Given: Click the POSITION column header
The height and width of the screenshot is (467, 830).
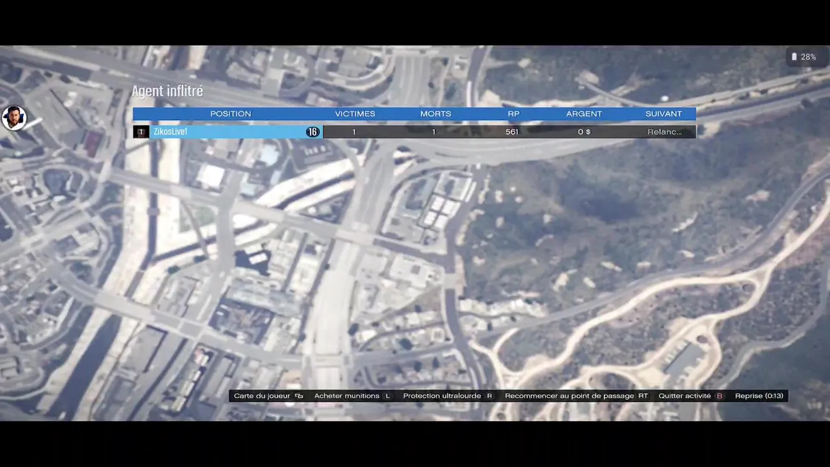Looking at the screenshot, I should [x=230, y=114].
